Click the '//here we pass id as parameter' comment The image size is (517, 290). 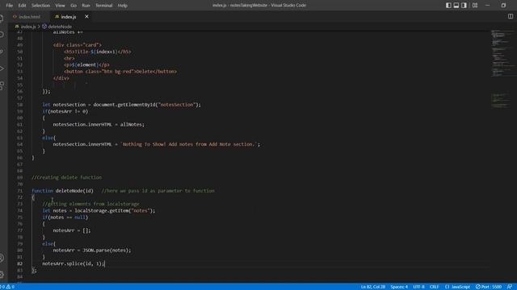(158, 191)
